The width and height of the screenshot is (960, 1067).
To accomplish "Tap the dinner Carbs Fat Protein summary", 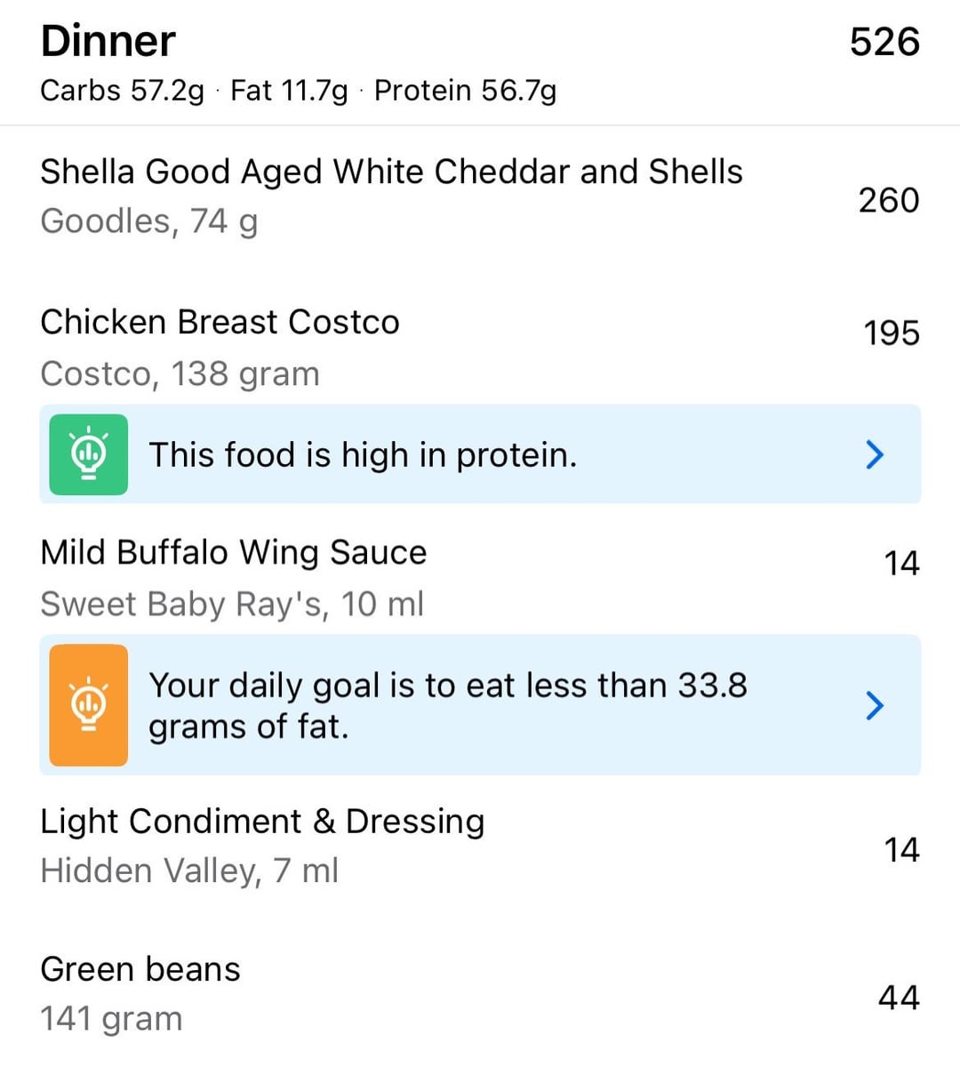I will click(299, 91).
